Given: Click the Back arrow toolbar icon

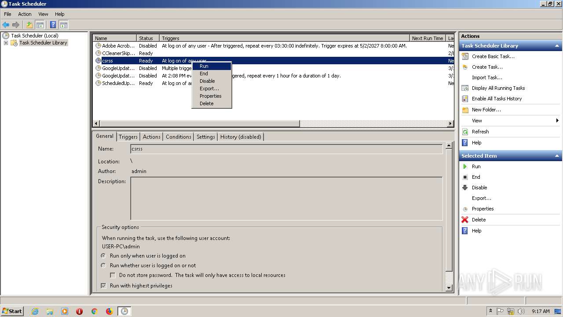Looking at the screenshot, I should coord(6,25).
